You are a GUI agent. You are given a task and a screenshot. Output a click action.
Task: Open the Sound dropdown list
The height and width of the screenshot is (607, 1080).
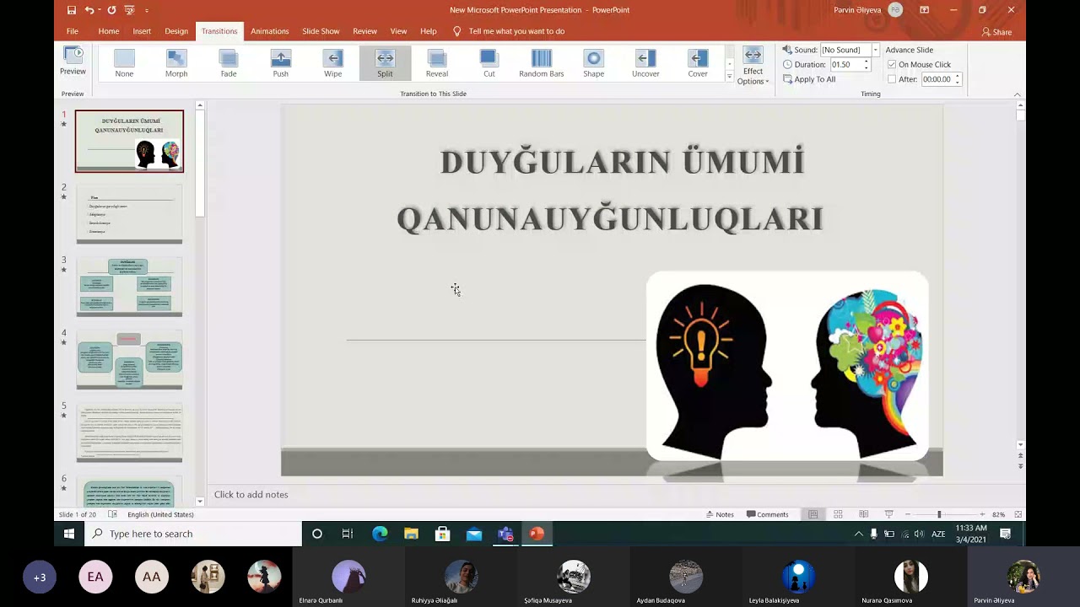tap(875, 50)
